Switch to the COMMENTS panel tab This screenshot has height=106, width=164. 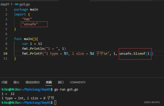pyautogui.click(x=78, y=82)
